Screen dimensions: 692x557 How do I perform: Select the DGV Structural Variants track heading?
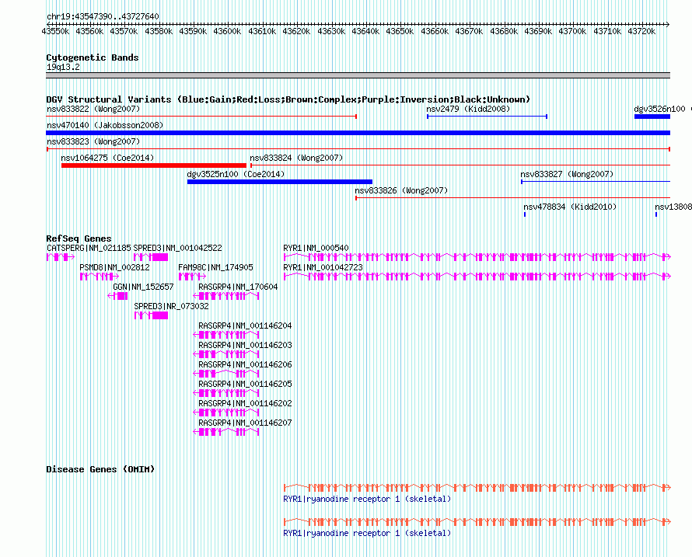click(288, 99)
